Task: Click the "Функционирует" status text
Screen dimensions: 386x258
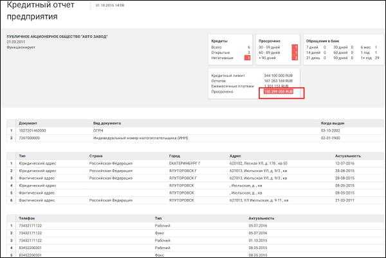Action: (22, 46)
